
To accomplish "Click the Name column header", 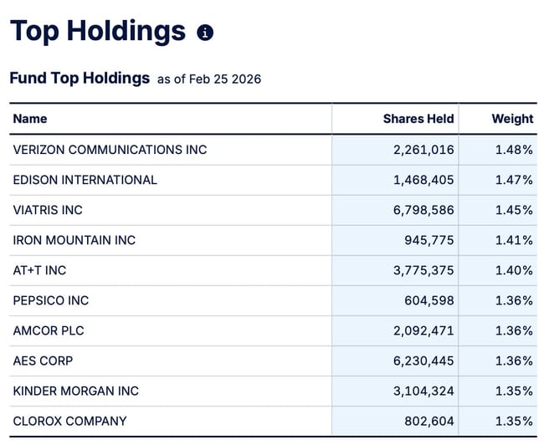I will tap(30, 119).
